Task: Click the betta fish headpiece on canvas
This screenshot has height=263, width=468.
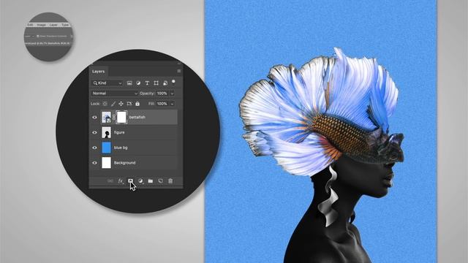Action: (x=322, y=113)
